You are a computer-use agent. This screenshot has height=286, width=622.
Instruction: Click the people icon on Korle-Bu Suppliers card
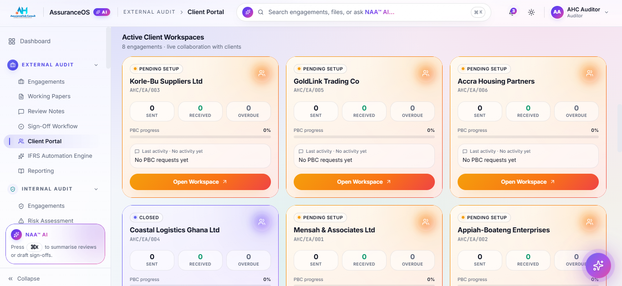tap(262, 73)
